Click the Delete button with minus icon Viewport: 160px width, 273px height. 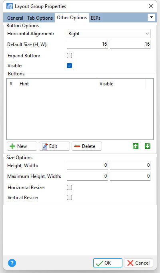(x=87, y=146)
